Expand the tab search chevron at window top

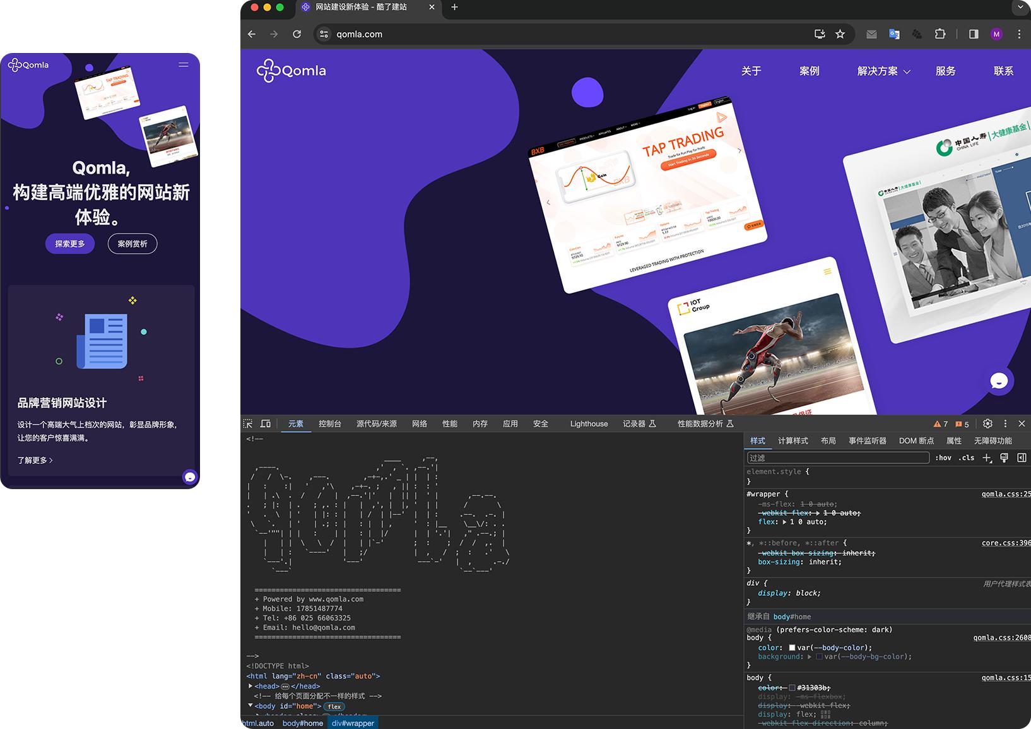[x=1020, y=7]
